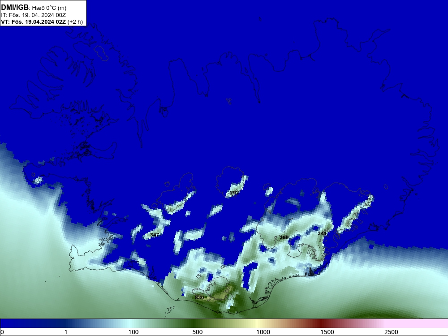Viewport: 448px width, 336px height.
Task: Click the 389 height label on map
Action: [x=284, y=237]
